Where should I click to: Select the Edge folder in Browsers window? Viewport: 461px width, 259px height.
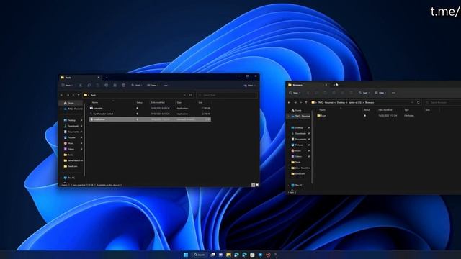(x=321, y=116)
